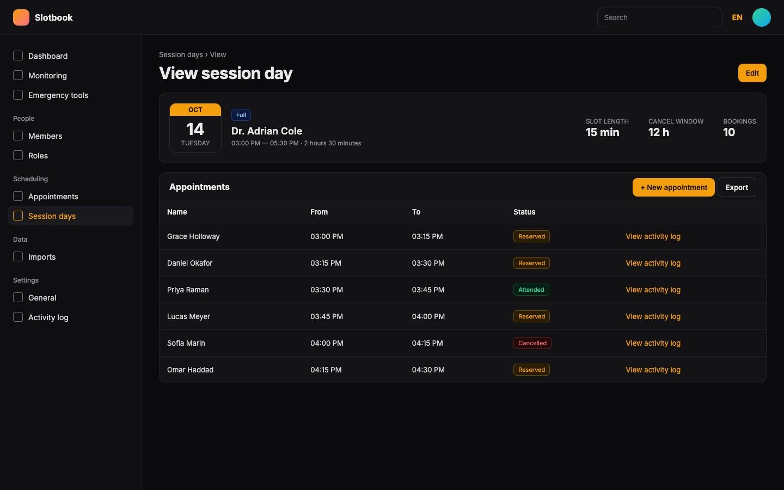Open Appointments in the sidebar

71,196
